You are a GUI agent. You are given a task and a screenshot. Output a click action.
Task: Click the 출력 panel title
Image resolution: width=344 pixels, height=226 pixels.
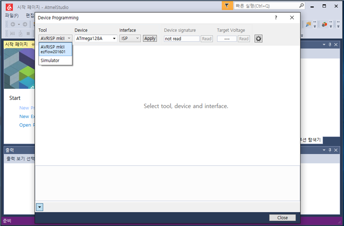point(9,150)
